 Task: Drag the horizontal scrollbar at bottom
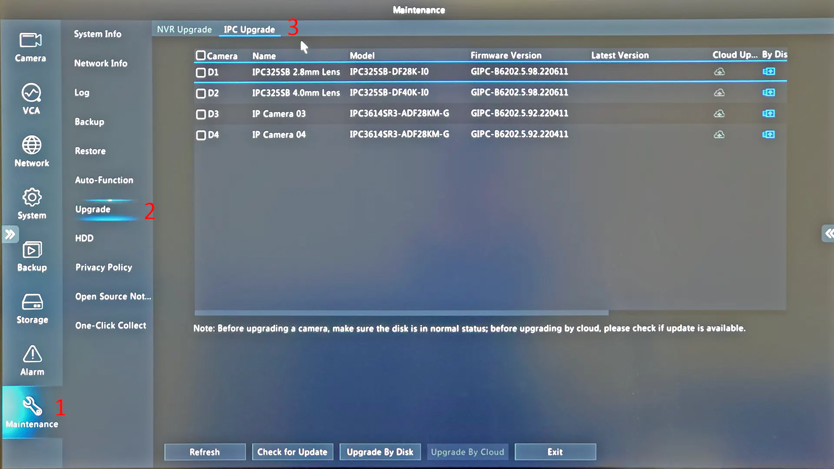(x=401, y=311)
